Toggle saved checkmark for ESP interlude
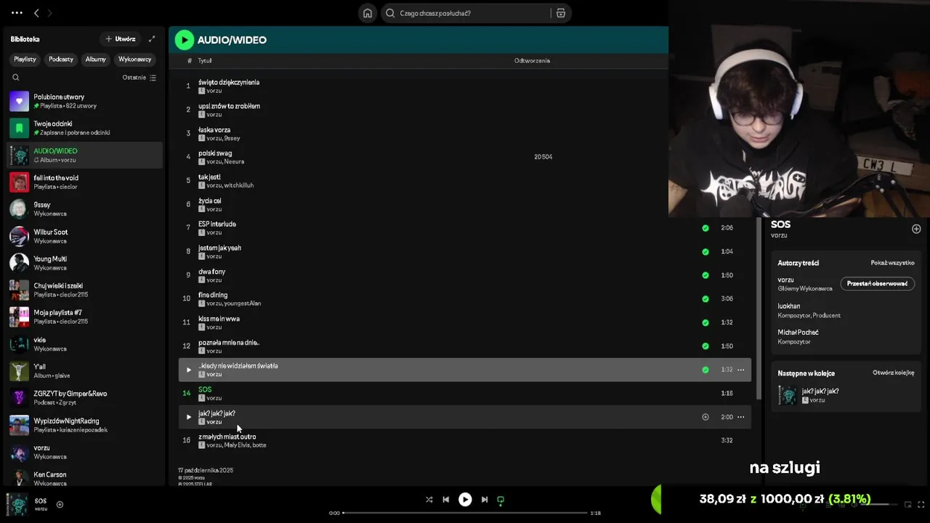Viewport: 930px width, 523px height. pyautogui.click(x=705, y=228)
